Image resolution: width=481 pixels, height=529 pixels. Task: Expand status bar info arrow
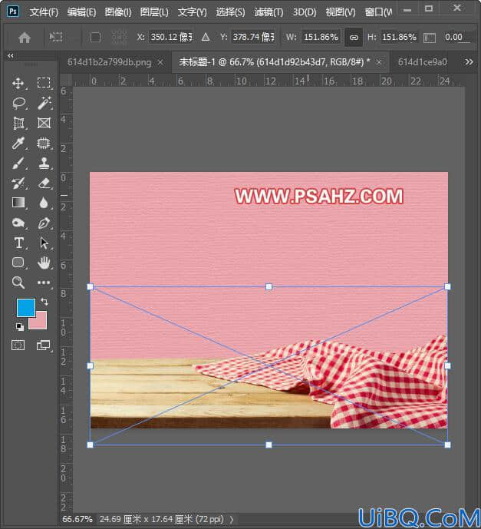[x=232, y=520]
